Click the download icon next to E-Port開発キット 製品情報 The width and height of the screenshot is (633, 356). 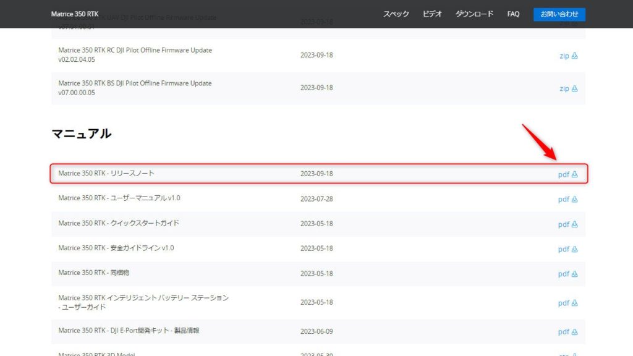pos(576,331)
